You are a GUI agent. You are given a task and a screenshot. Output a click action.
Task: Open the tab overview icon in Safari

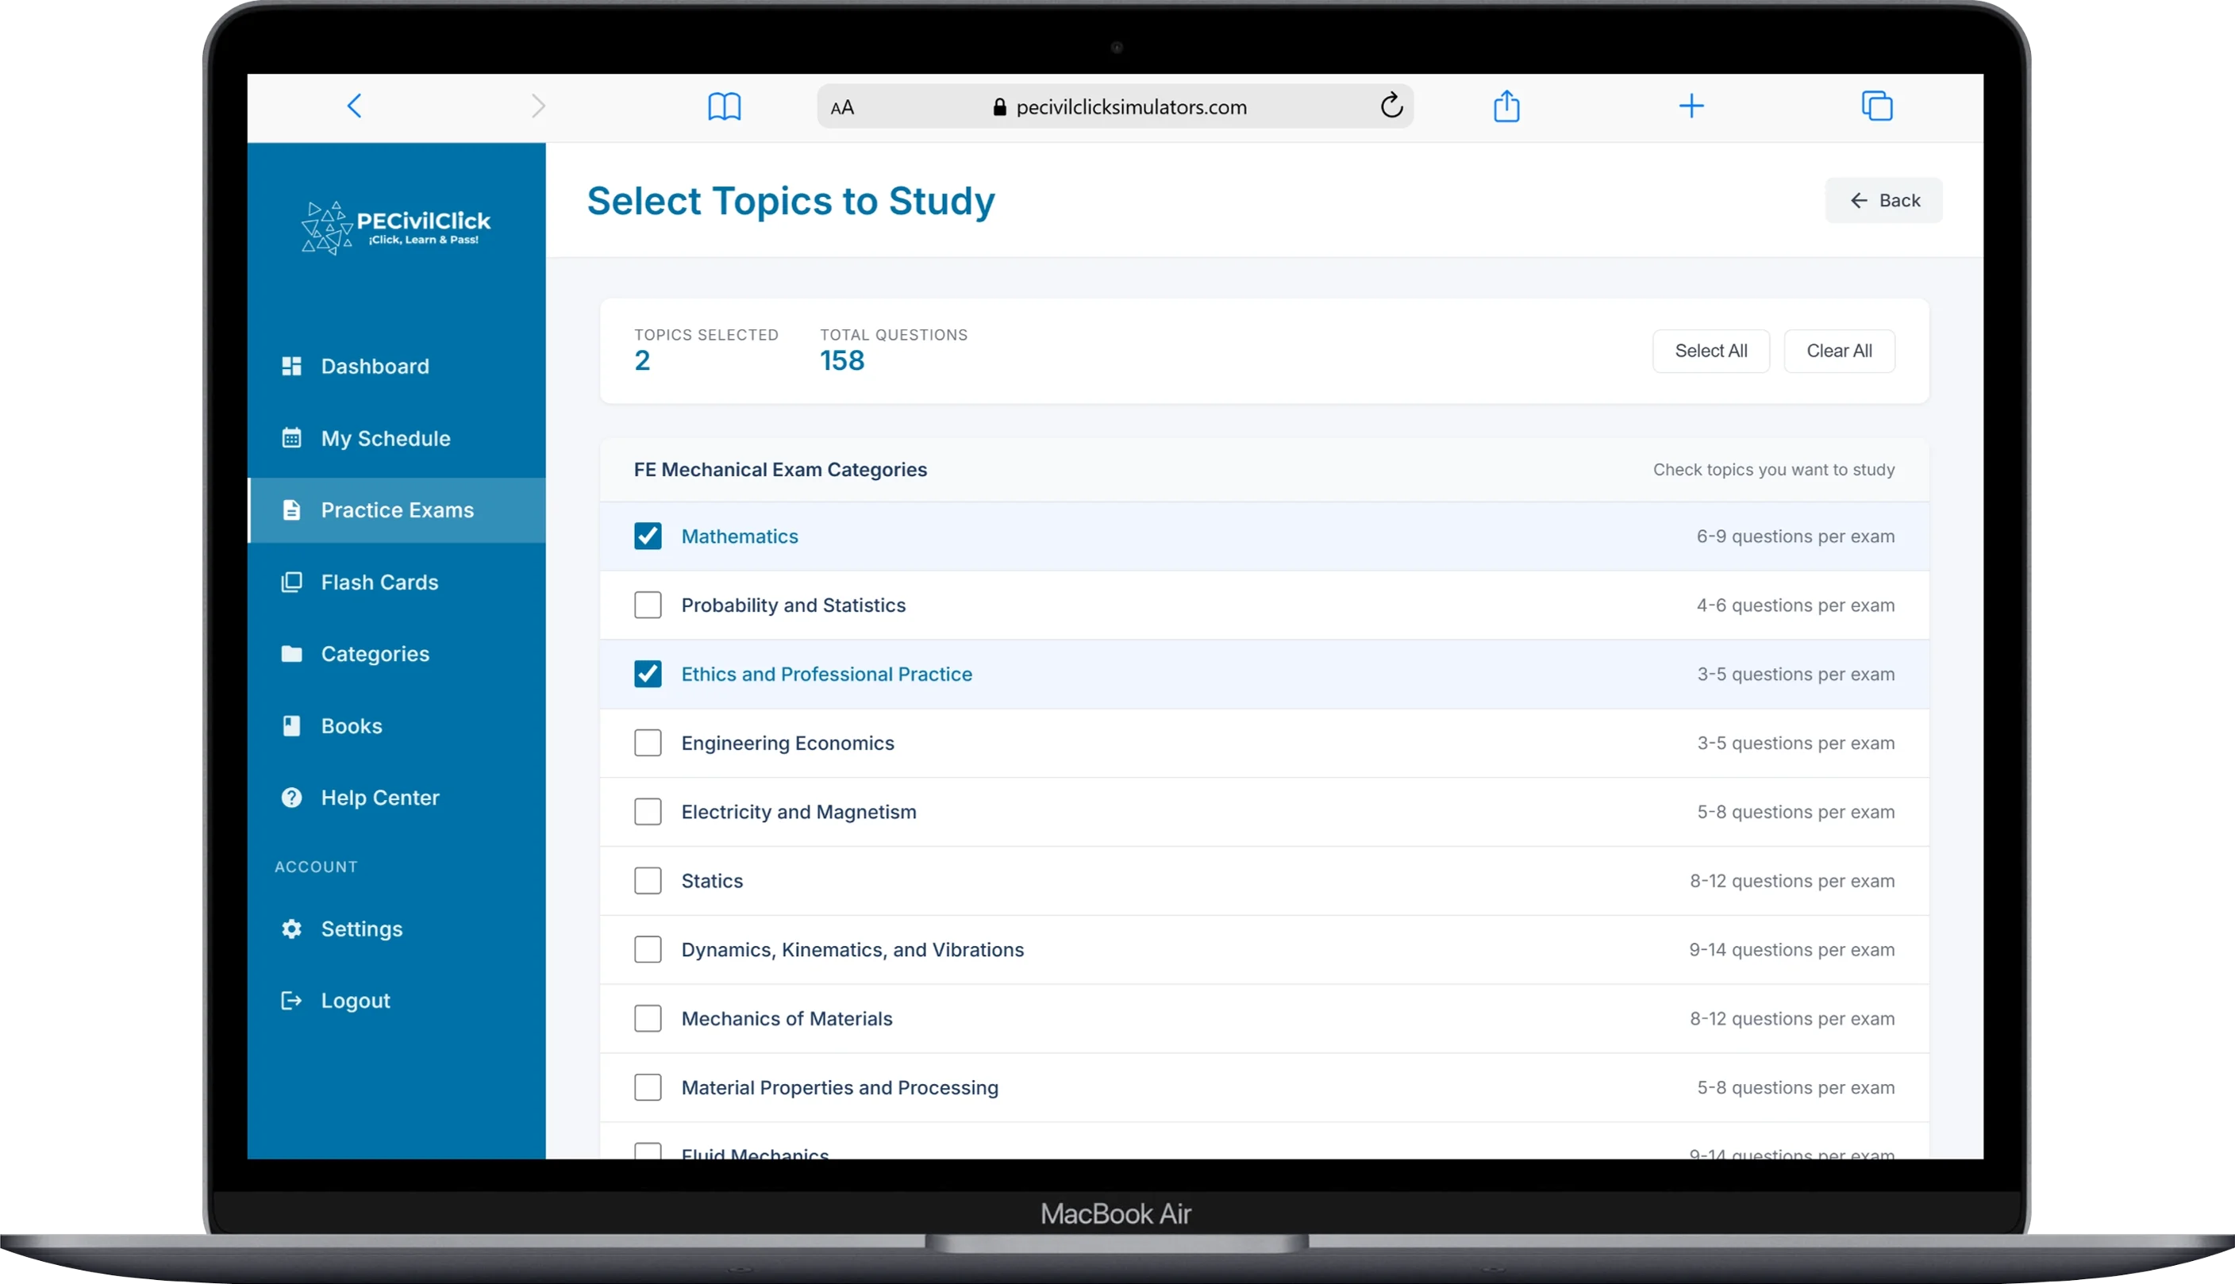click(x=1877, y=106)
